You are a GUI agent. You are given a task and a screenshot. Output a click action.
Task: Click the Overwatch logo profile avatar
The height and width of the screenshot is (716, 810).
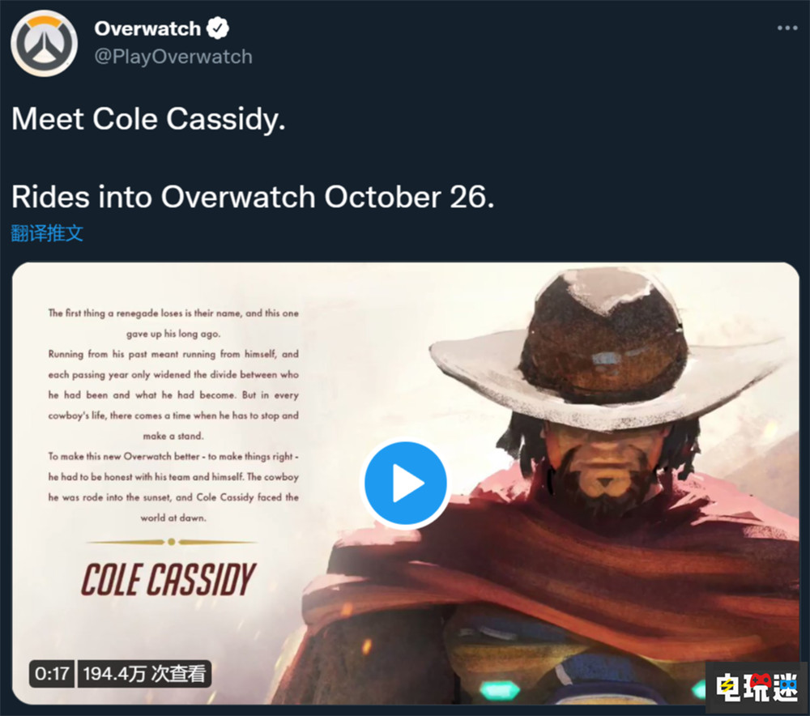point(45,44)
